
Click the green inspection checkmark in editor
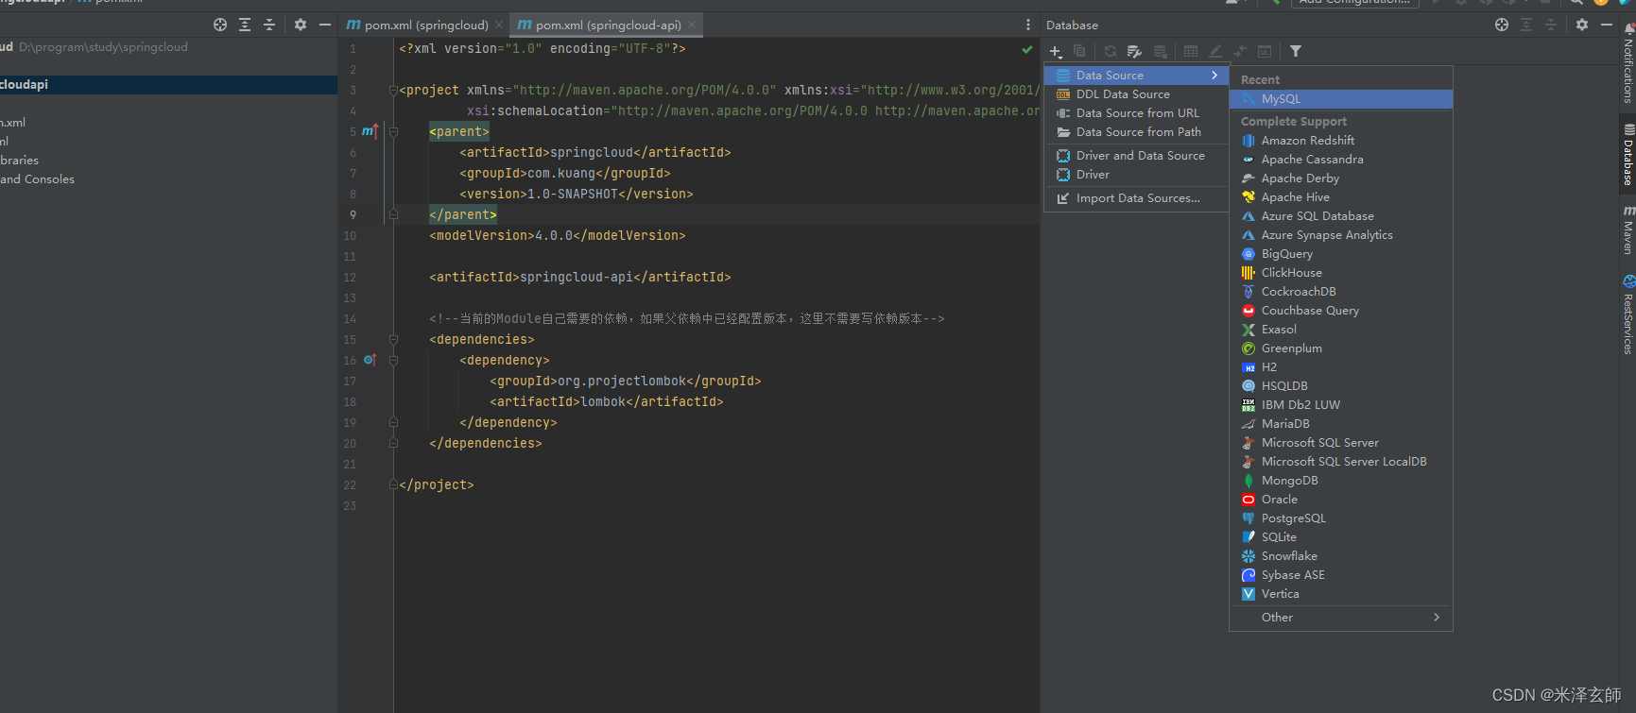point(1026,49)
